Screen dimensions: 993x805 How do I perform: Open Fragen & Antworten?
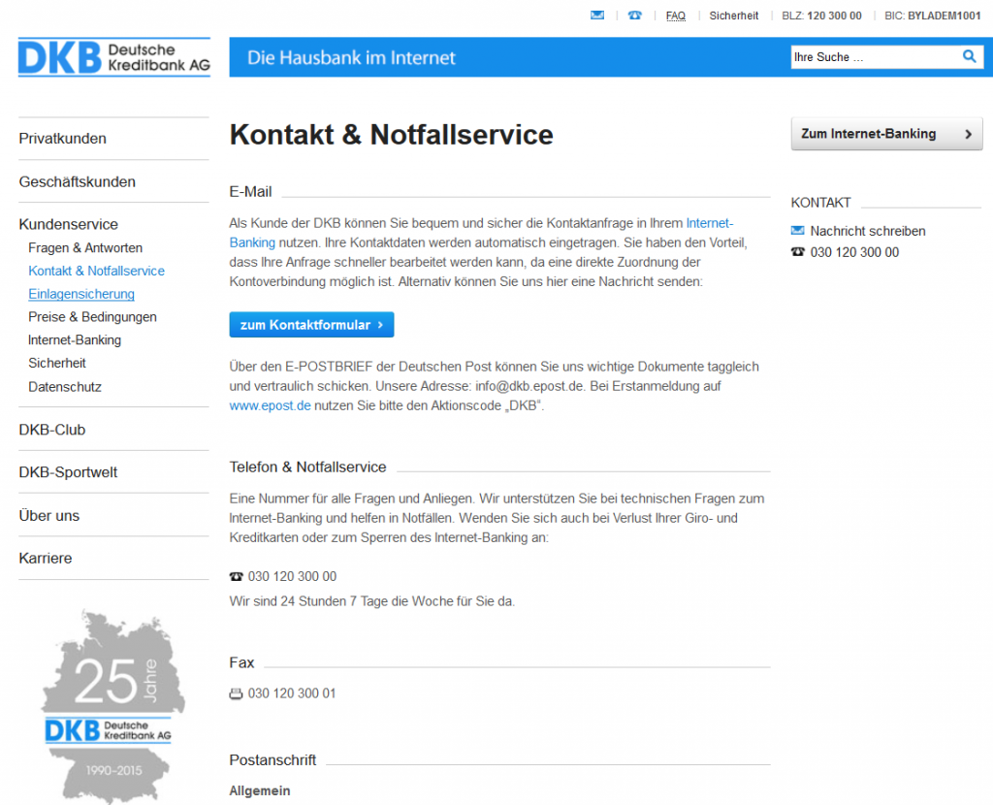(x=85, y=247)
